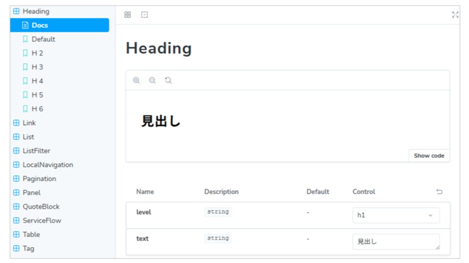
Task: Click the H 3 story bookmark icon
Action: click(25, 67)
